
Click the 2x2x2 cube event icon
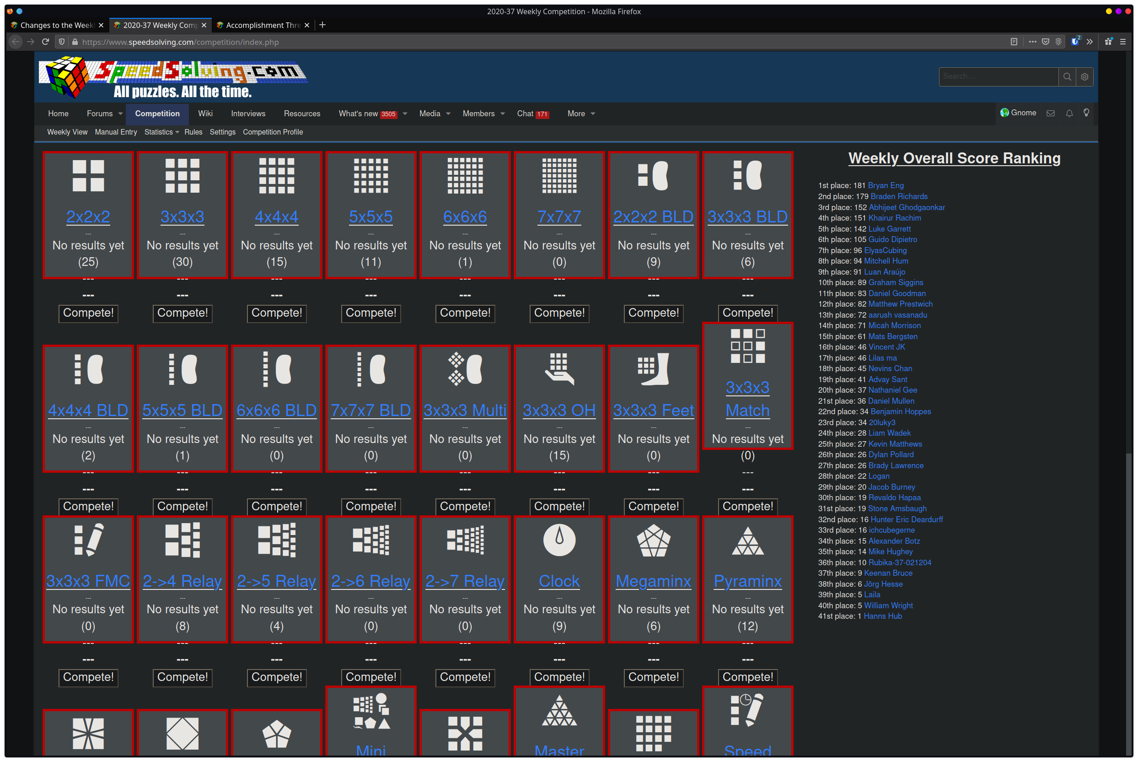pos(88,175)
